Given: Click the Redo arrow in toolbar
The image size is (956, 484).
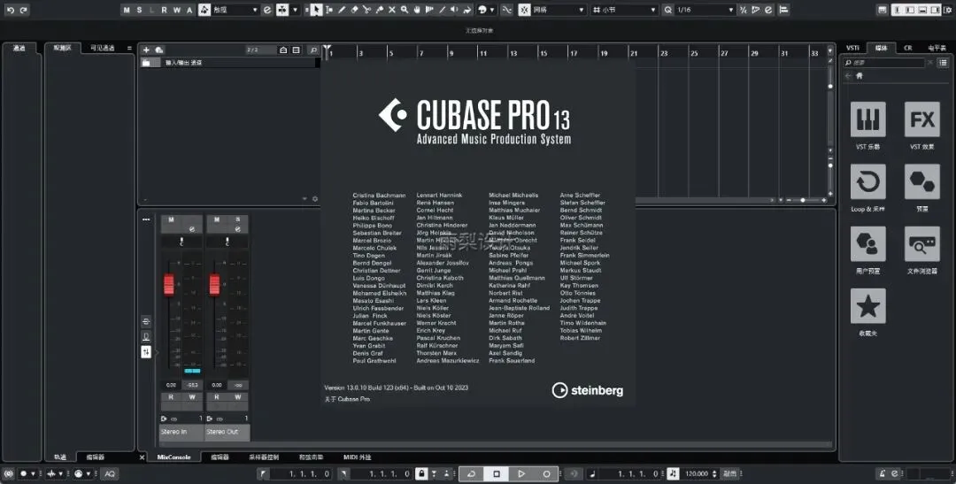Looking at the screenshot, I should [x=23, y=10].
